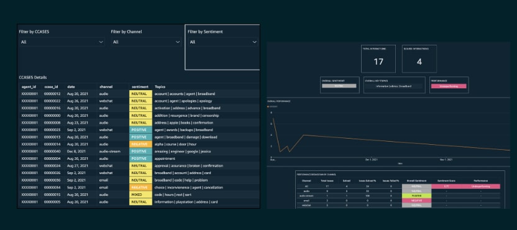This screenshot has height=230, width=517.
Task: Click the Dec 8, 2021 date cell
Action: 76,152
